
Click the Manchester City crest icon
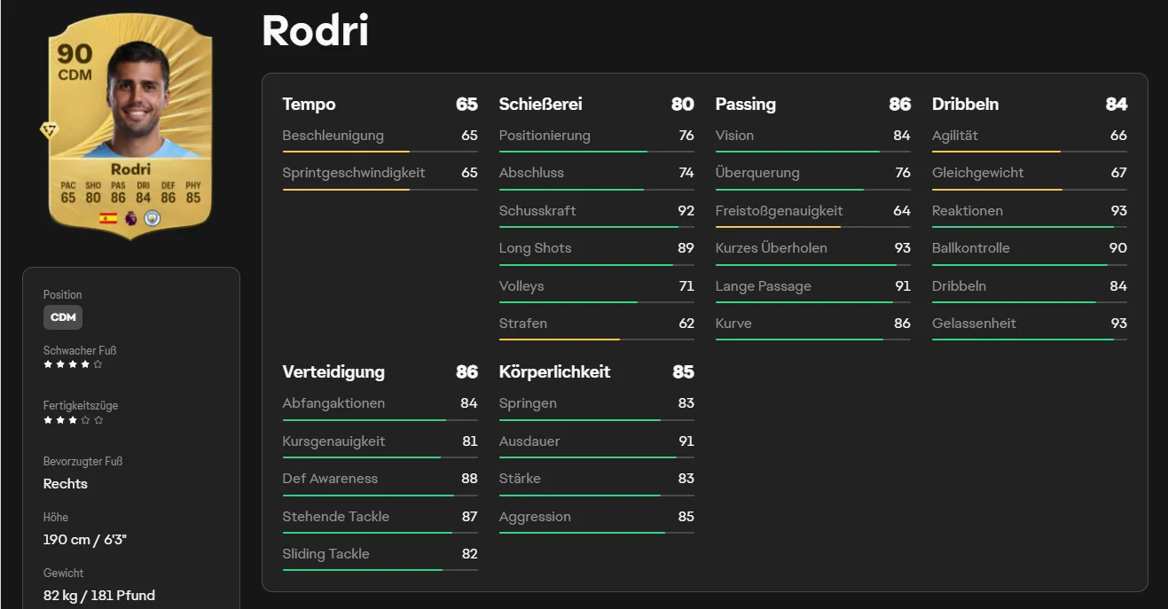153,218
